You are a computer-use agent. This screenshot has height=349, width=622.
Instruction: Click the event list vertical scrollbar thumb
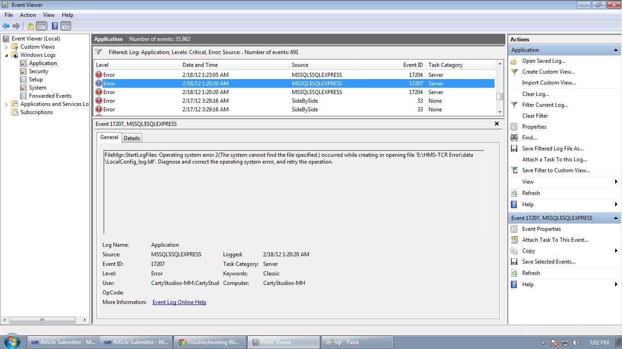click(x=500, y=96)
